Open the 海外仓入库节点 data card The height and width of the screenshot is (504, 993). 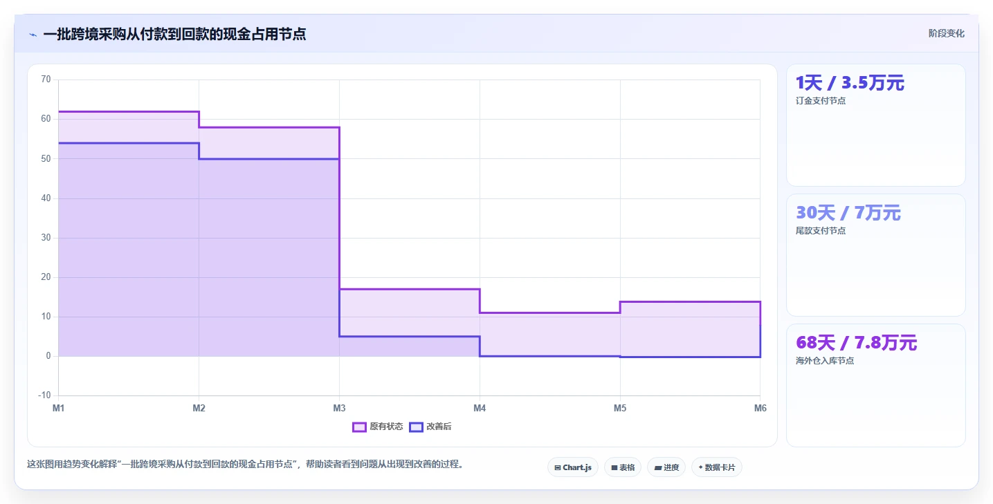[x=875, y=386]
